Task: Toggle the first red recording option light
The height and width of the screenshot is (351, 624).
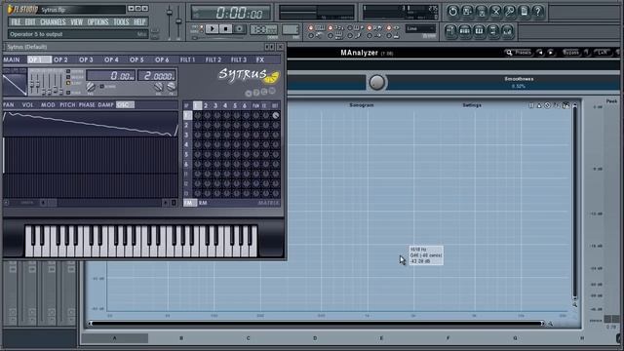Action: pos(311,28)
